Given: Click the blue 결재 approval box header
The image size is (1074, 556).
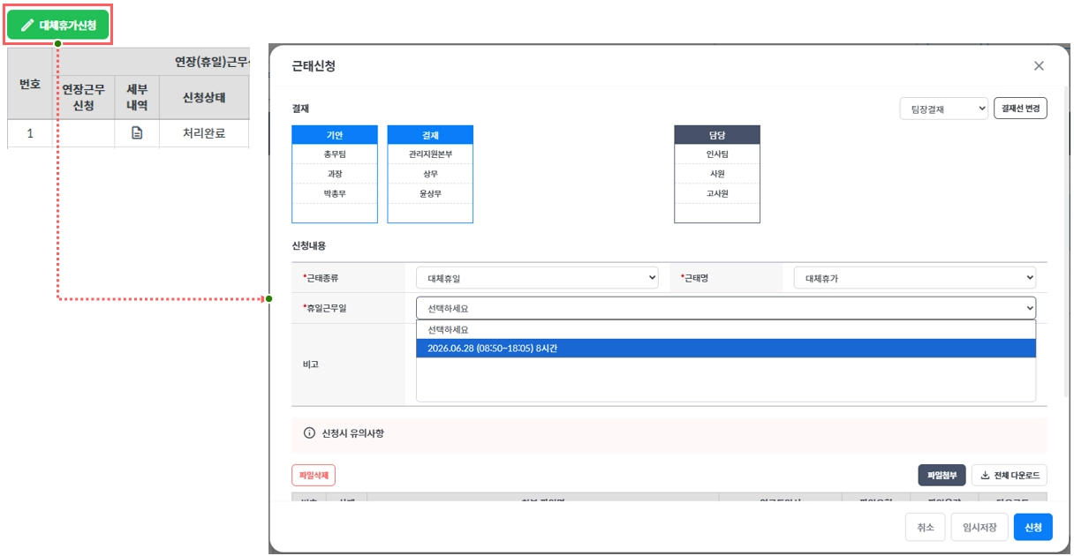Looking at the screenshot, I should (x=430, y=135).
